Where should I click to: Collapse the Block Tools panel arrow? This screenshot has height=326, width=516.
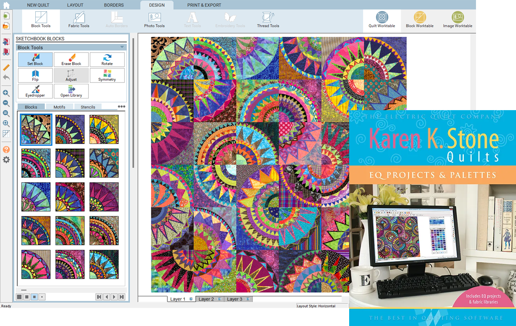pyautogui.click(x=122, y=47)
